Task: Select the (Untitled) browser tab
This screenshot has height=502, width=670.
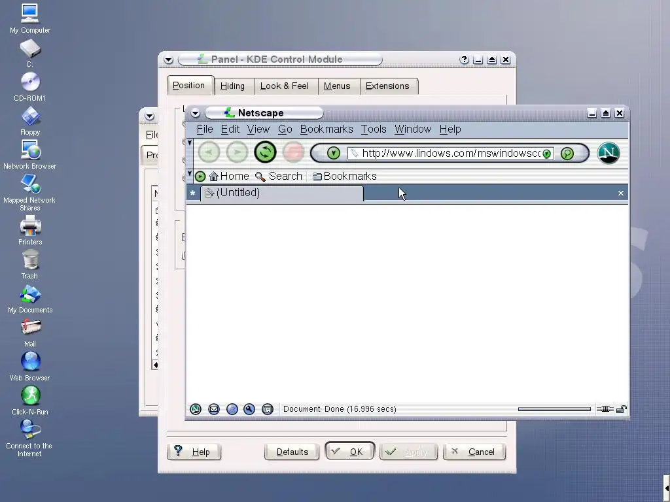Action: pos(282,193)
